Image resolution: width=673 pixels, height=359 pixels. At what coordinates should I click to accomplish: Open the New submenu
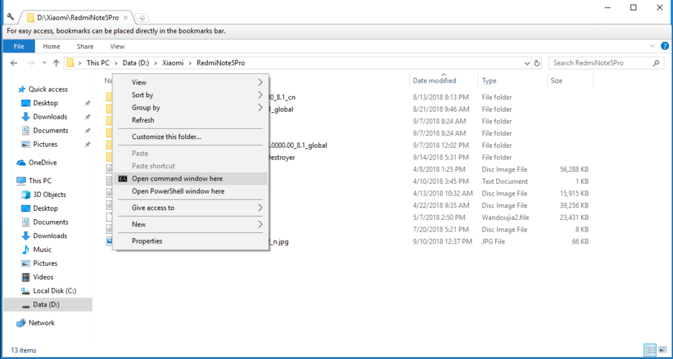coord(191,224)
